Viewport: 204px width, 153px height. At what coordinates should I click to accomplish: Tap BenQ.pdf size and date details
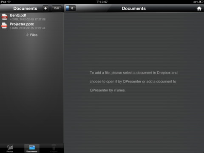point(28,20)
